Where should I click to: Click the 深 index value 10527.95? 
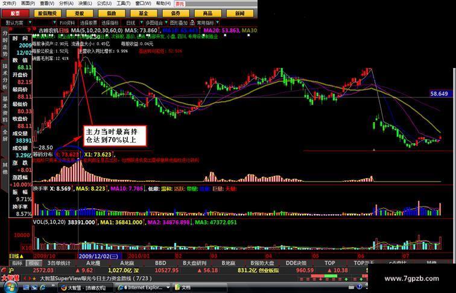(166, 270)
